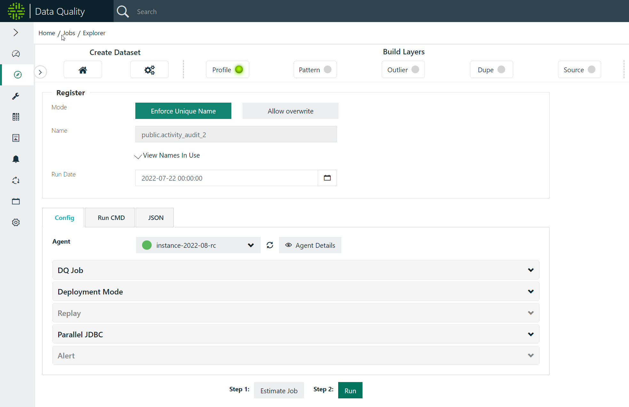The width and height of the screenshot is (629, 407).
Task: Open the gears settings step icon
Action: tap(149, 70)
